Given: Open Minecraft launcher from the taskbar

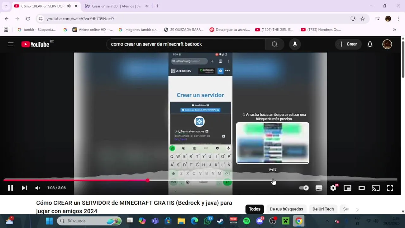Looking at the screenshot, I should 286,221.
